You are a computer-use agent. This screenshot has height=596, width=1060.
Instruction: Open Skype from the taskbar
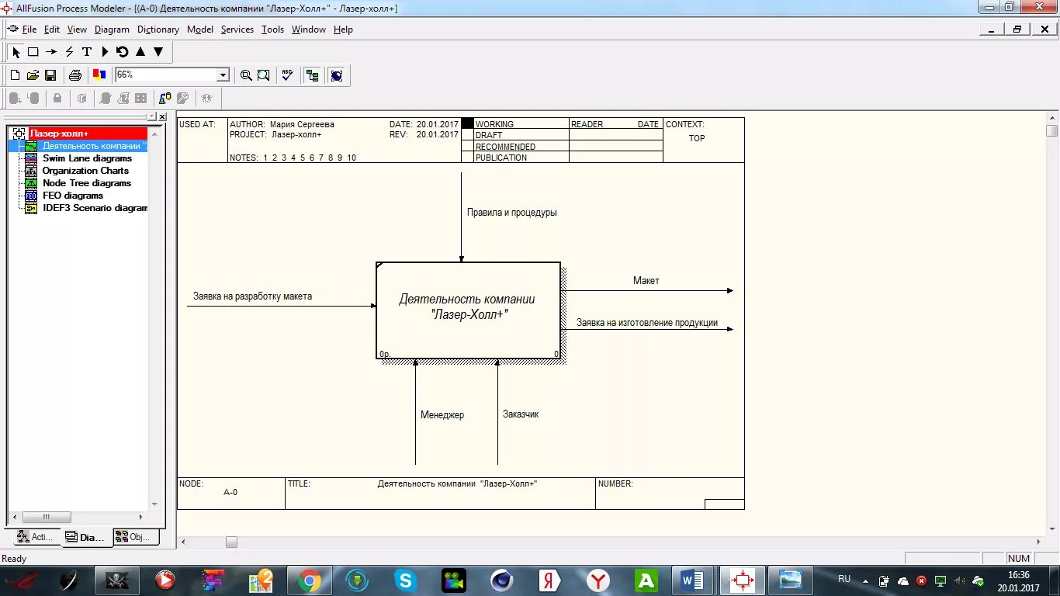click(x=405, y=580)
